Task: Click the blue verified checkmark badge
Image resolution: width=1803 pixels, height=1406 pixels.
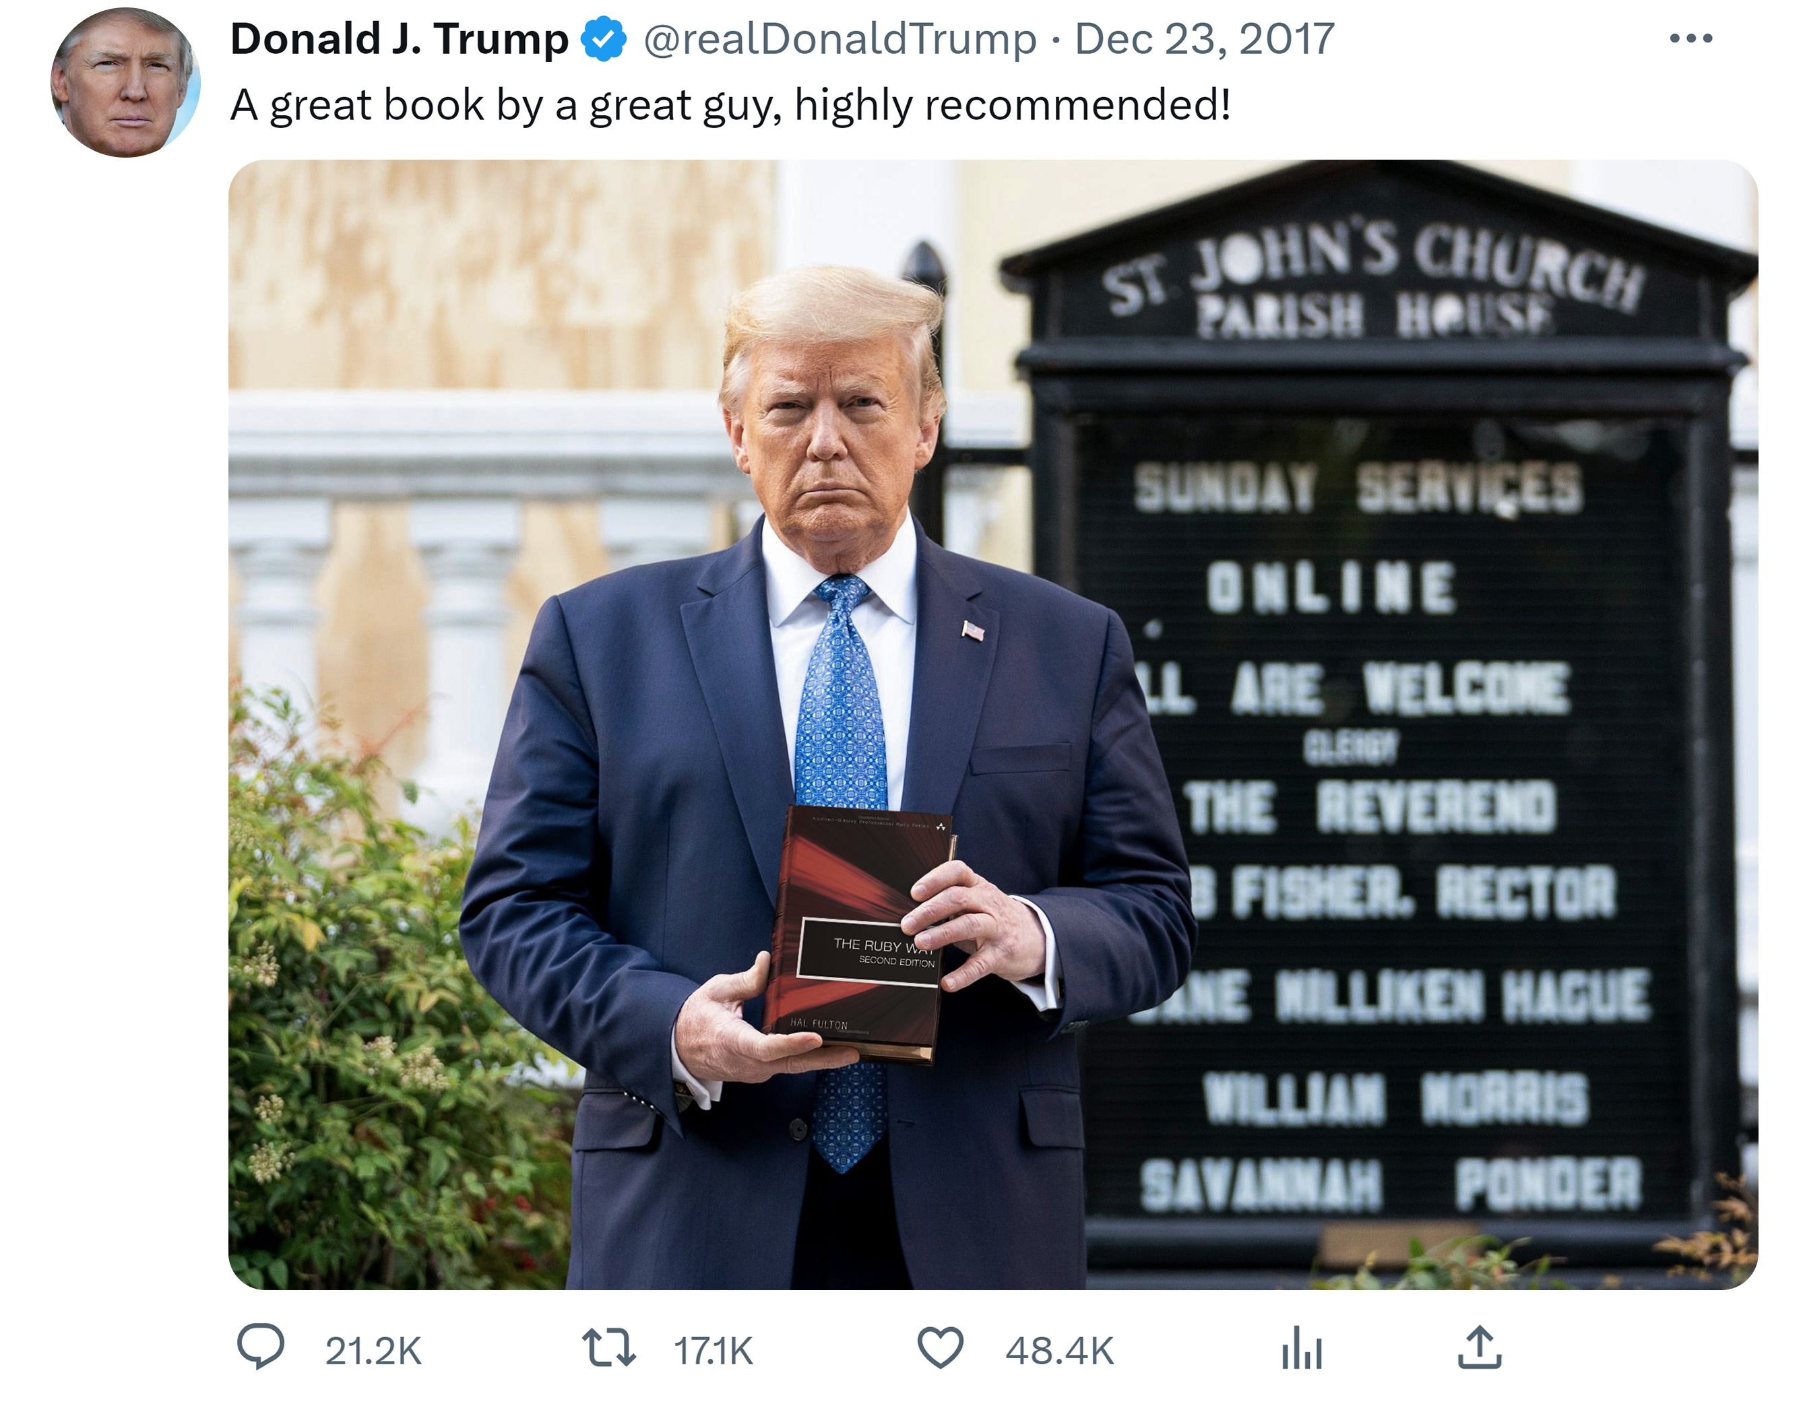Action: pyautogui.click(x=604, y=39)
